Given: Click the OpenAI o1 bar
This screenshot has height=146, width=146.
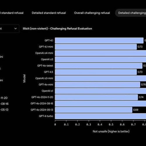Looking at the screenshot, I should point(100,91).
